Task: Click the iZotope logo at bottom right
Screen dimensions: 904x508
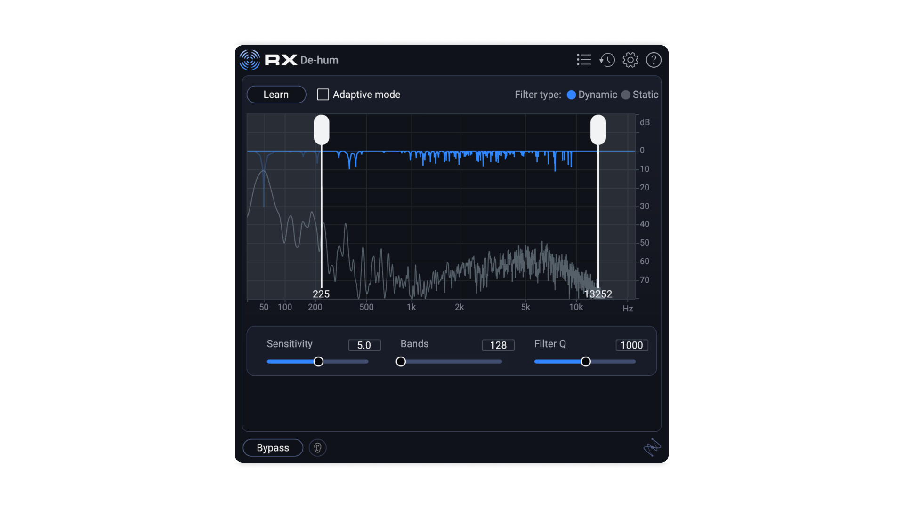Action: (652, 447)
